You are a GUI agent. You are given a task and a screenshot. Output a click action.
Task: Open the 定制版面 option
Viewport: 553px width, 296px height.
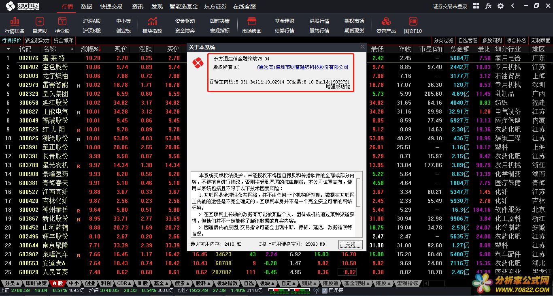(x=540, y=41)
